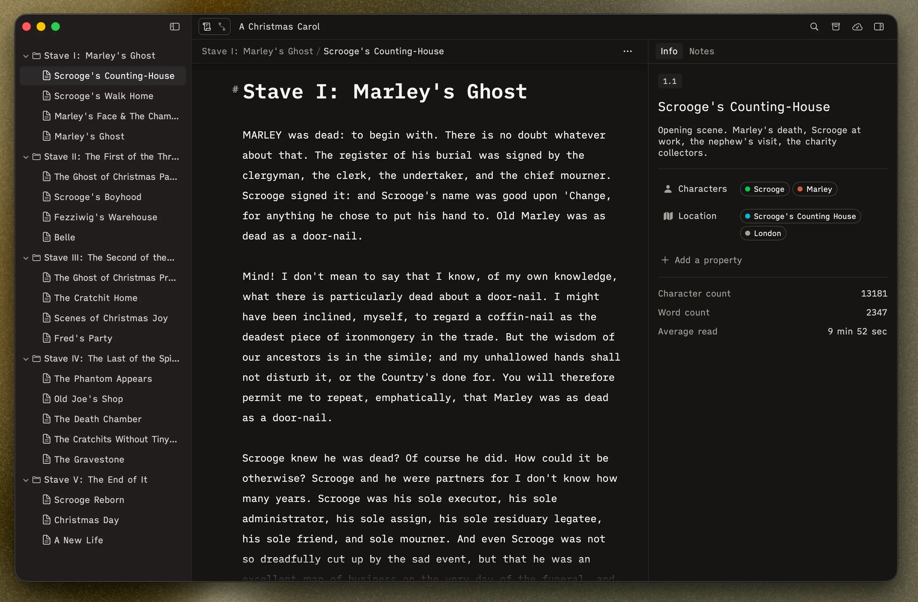Click document icon for Fezziwig's Warehouse

pyautogui.click(x=46, y=217)
